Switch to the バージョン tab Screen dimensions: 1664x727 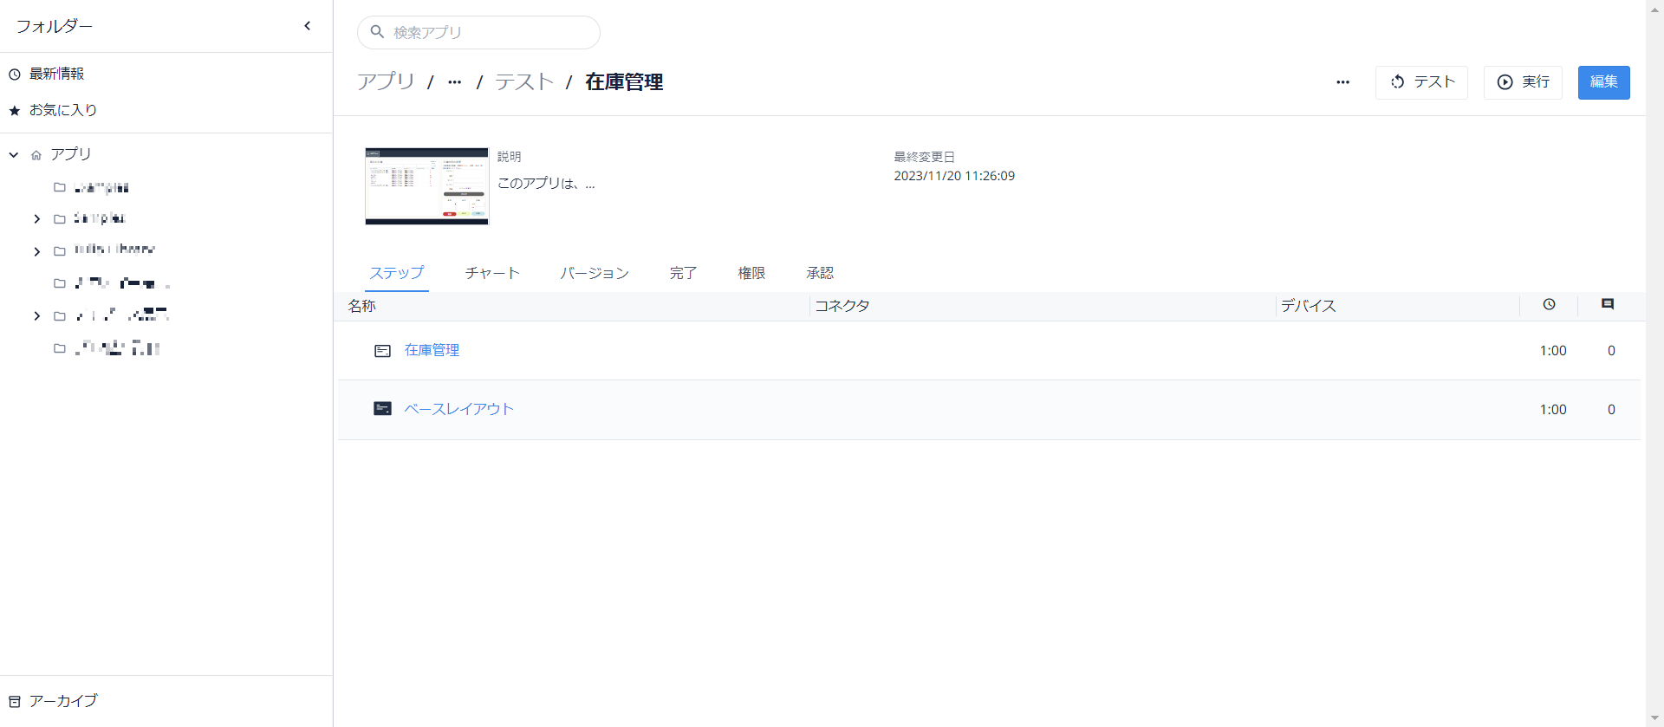(x=595, y=273)
